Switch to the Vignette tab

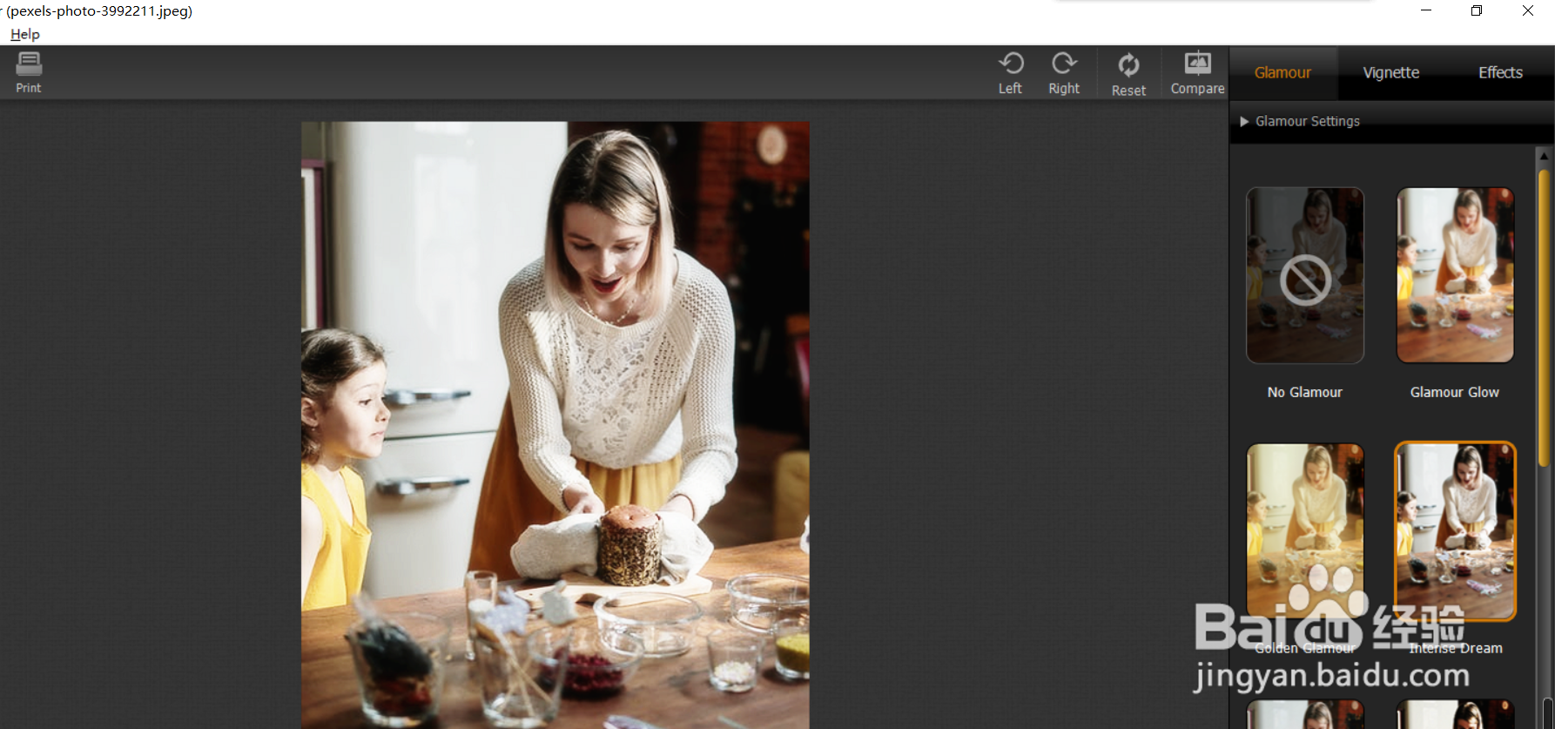coord(1390,73)
